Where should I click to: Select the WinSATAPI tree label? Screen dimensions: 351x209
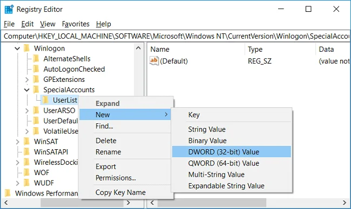coord(51,152)
